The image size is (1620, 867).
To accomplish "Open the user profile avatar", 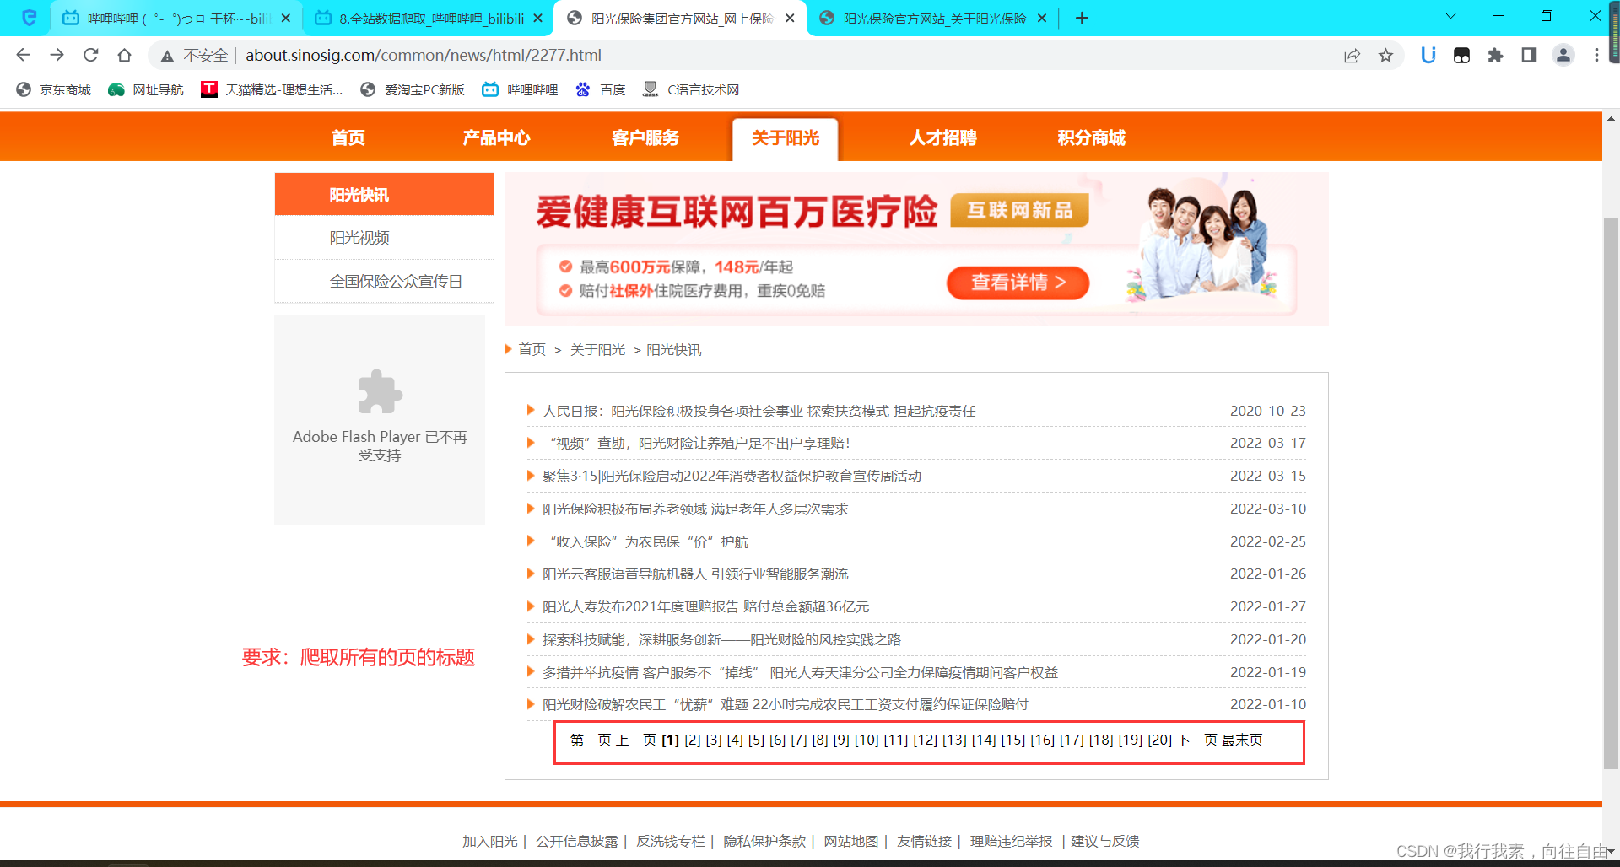I will click(x=1563, y=55).
